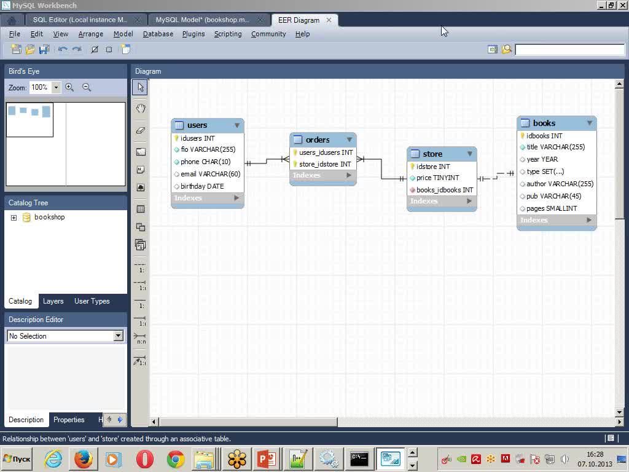Screen dimensions: 629x472
Task: Select the text note tool
Action: pyautogui.click(x=141, y=170)
